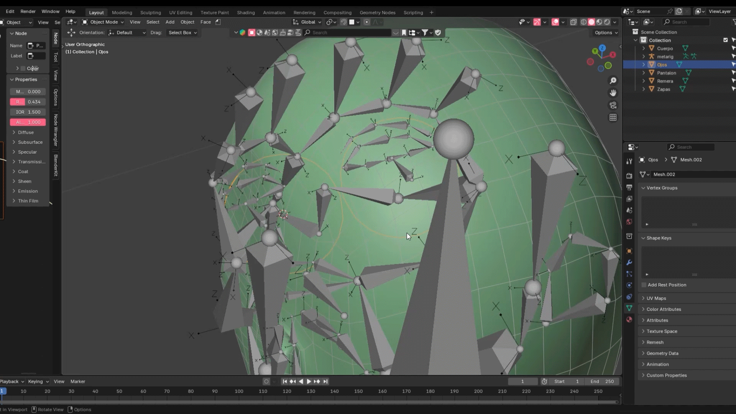Uncheck the Collection exclude checkbox
Image resolution: width=736 pixels, height=414 pixels.
coord(725,40)
